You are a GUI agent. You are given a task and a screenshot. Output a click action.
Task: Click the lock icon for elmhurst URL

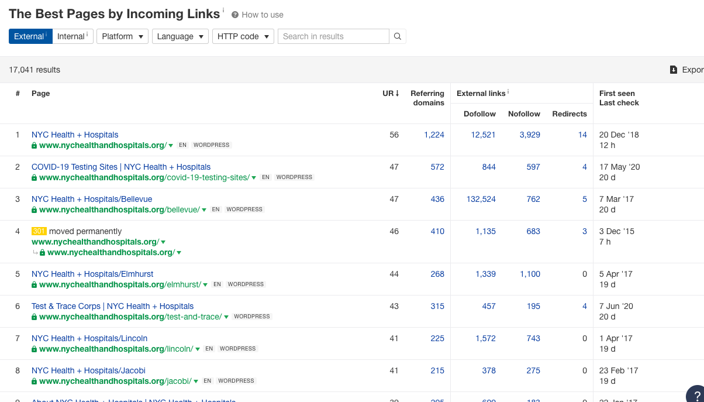pos(34,284)
